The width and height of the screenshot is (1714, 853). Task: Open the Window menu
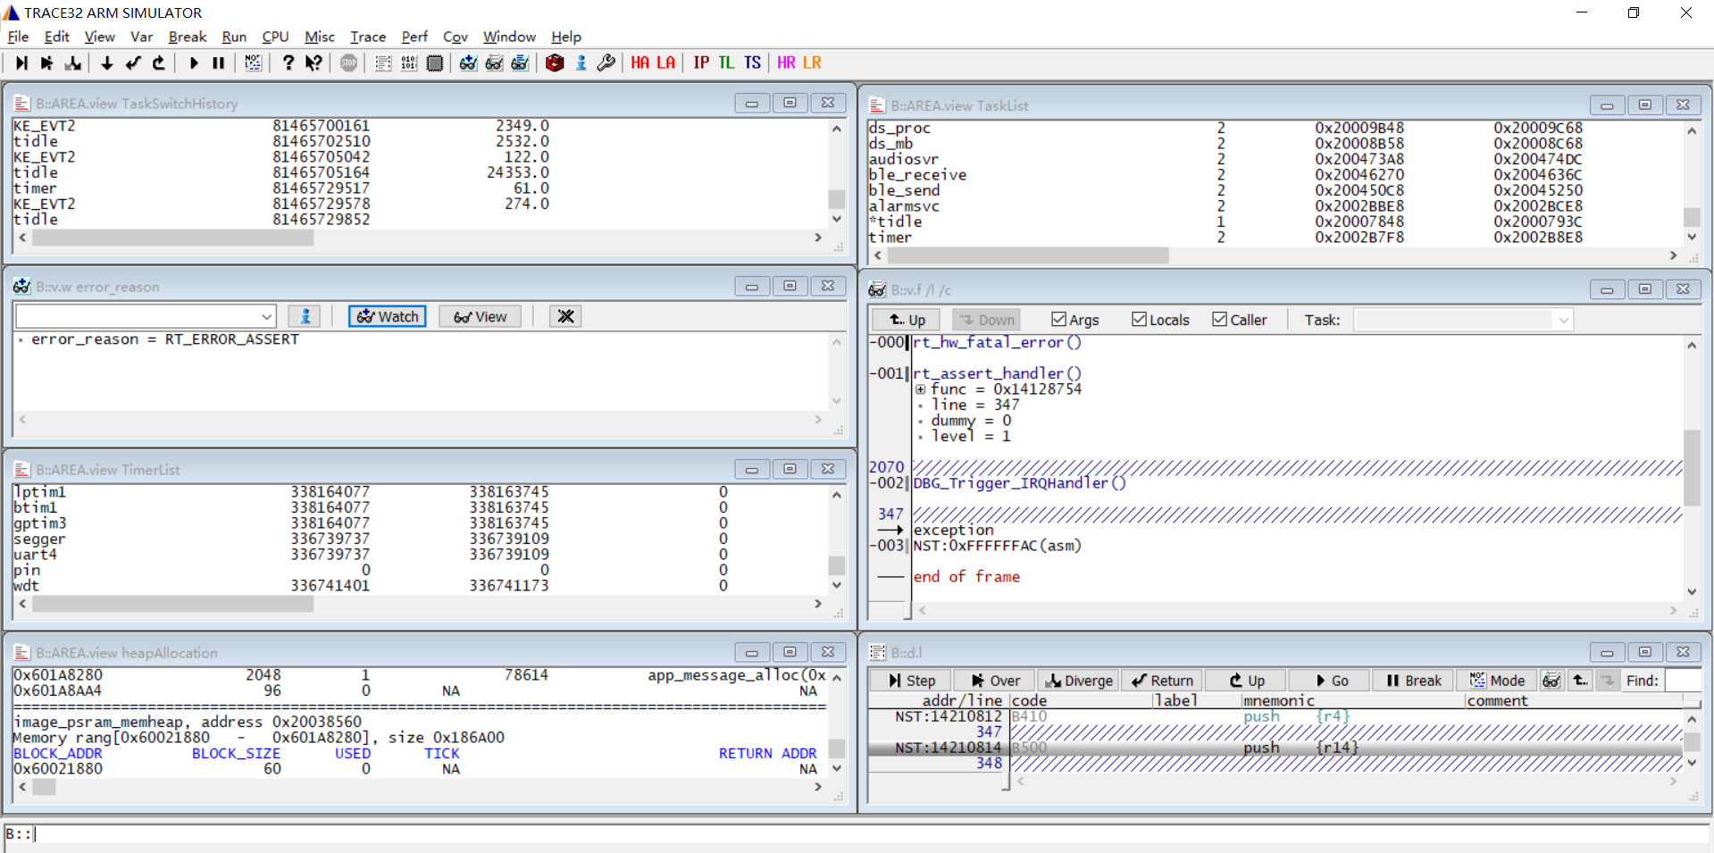(509, 37)
